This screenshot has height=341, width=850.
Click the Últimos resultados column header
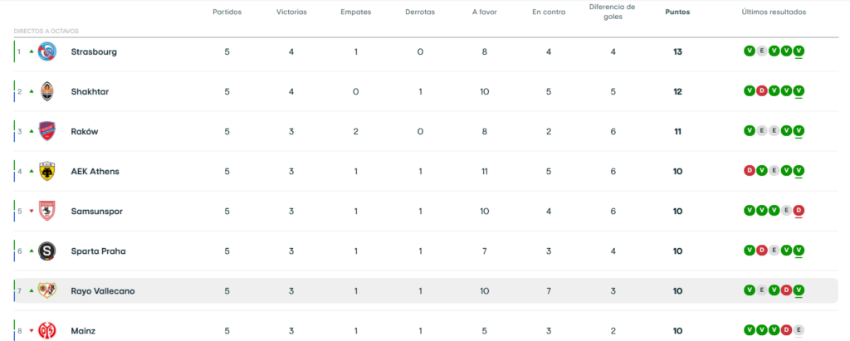coord(774,12)
